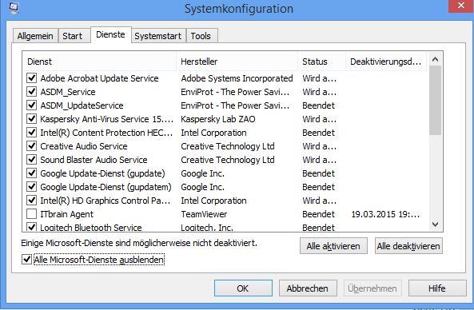Toggle Intel(R) HD Graphics Control Panel checkbox

coord(31,200)
